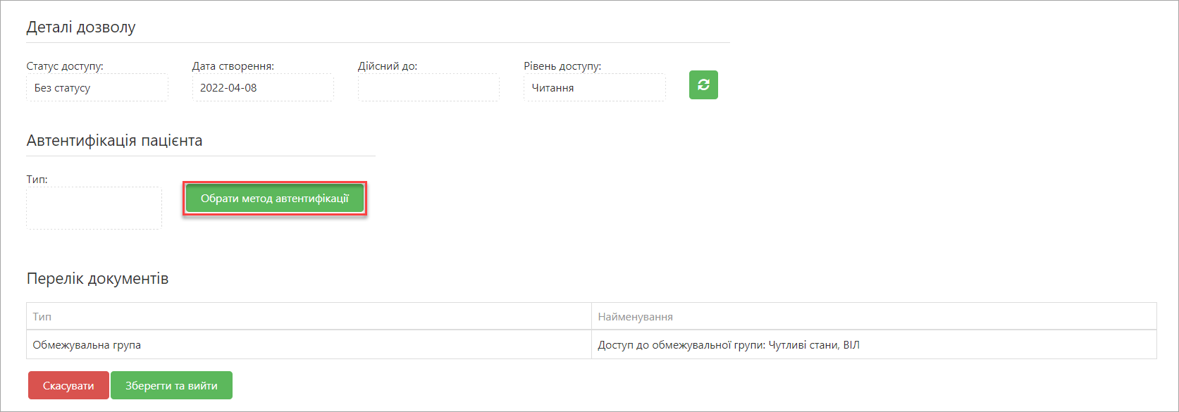Click the red Скасувати button
The image size is (1179, 412).
[68, 385]
